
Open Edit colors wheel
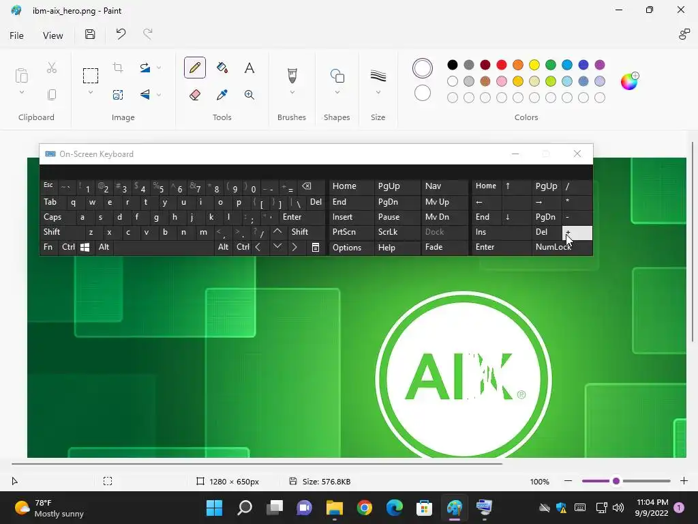coord(630,81)
